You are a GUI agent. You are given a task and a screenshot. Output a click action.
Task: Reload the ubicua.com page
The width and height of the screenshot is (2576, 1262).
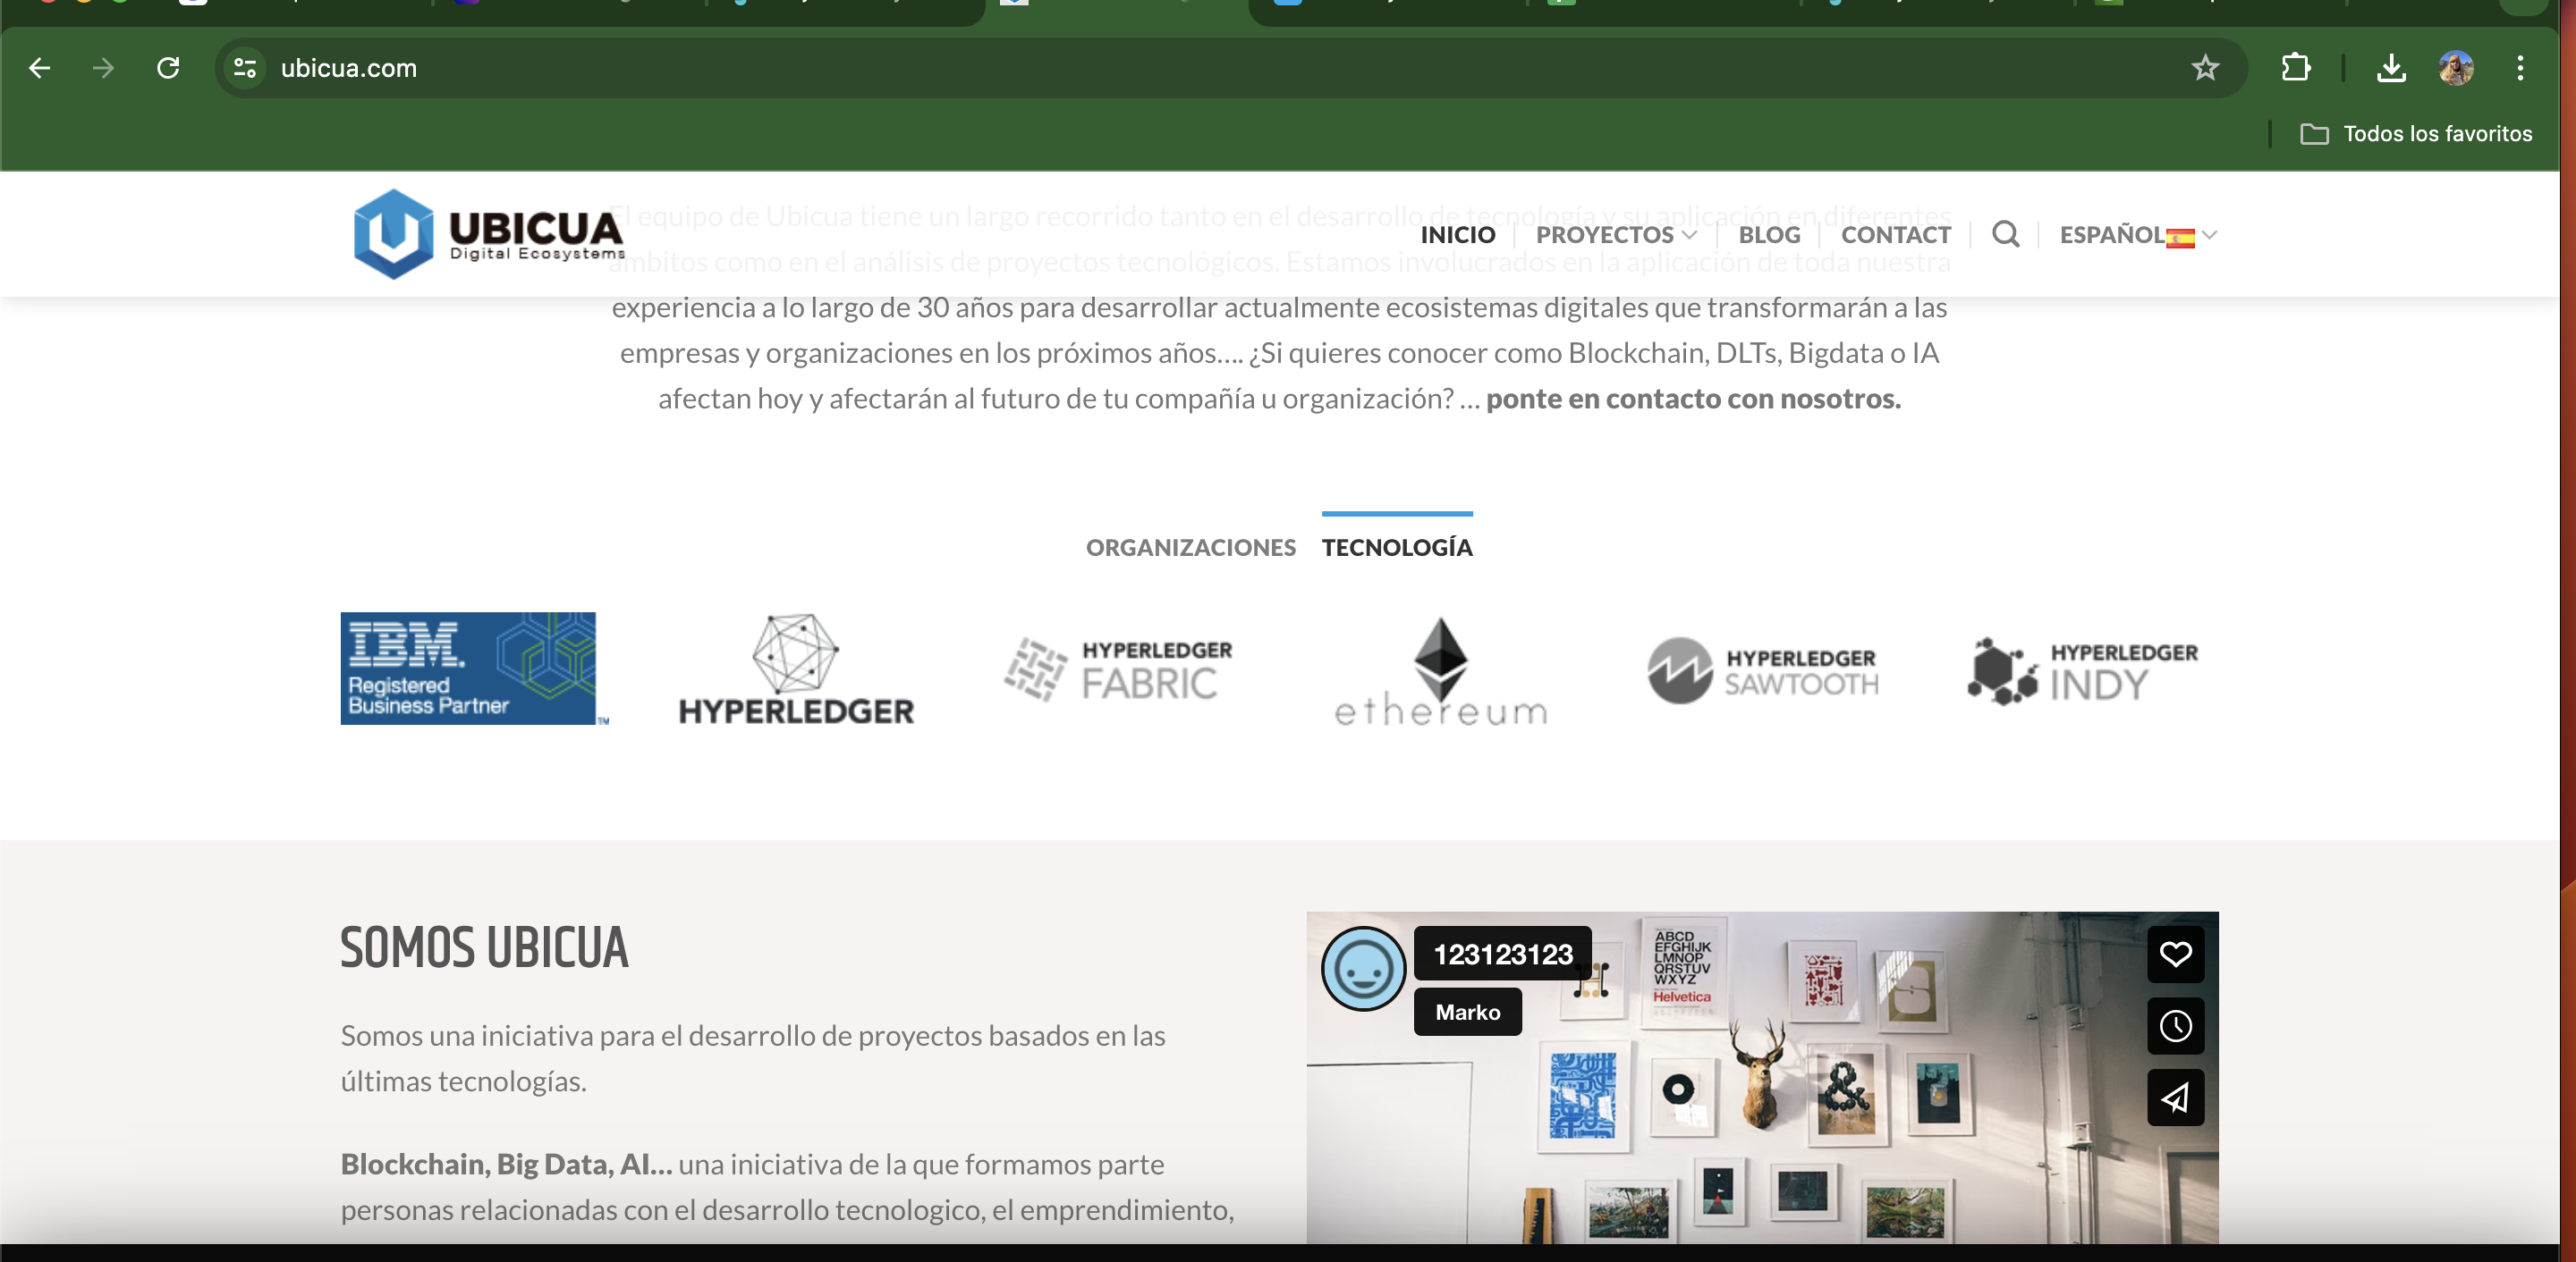168,68
